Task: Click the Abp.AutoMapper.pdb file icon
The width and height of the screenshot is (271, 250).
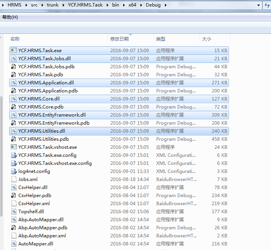Action: tap(13, 227)
